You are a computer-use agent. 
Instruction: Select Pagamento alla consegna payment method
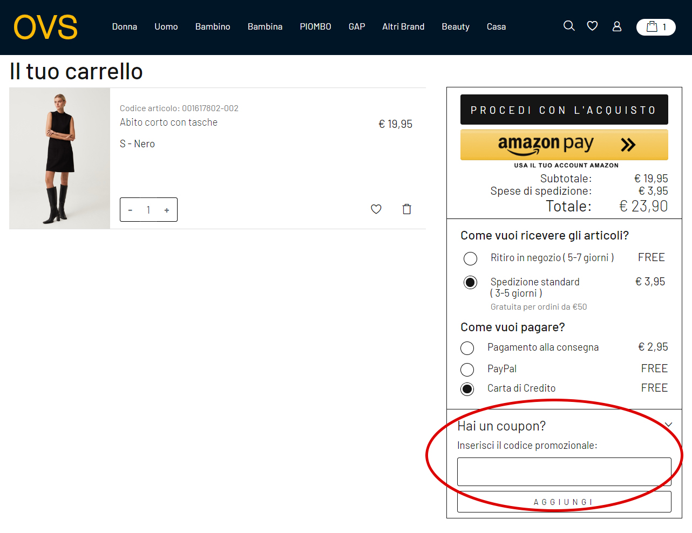point(467,348)
